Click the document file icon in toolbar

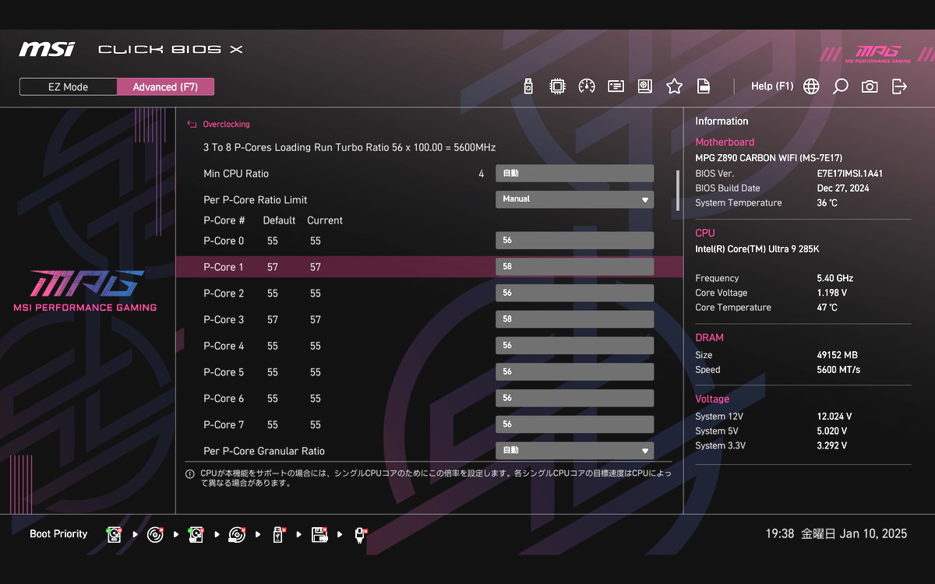click(x=704, y=86)
